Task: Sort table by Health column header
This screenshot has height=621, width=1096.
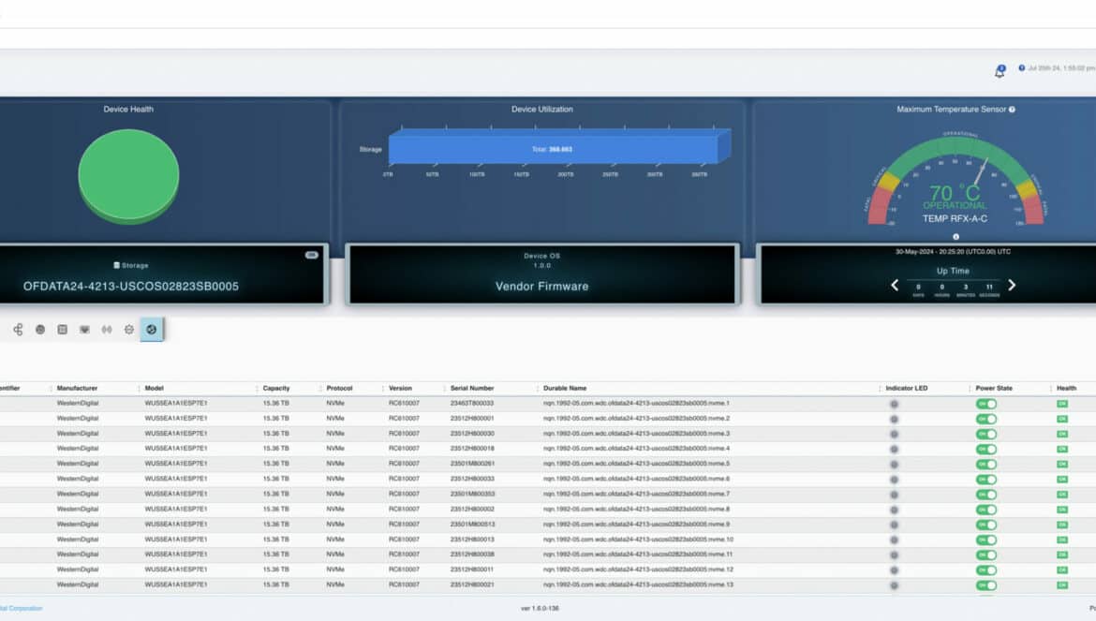Action: 1067,389
